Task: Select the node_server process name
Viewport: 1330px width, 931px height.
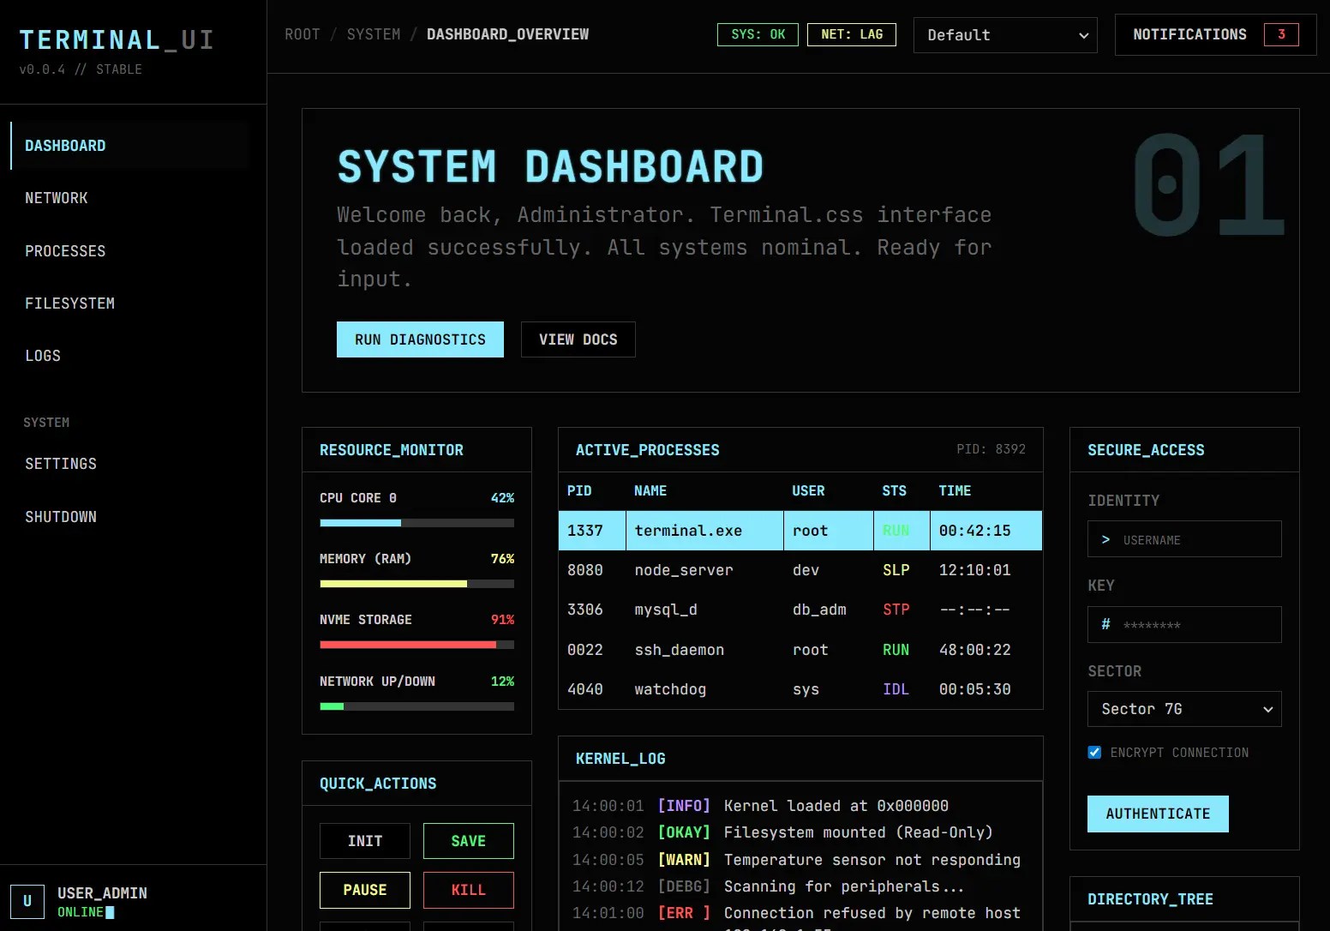Action: click(684, 570)
